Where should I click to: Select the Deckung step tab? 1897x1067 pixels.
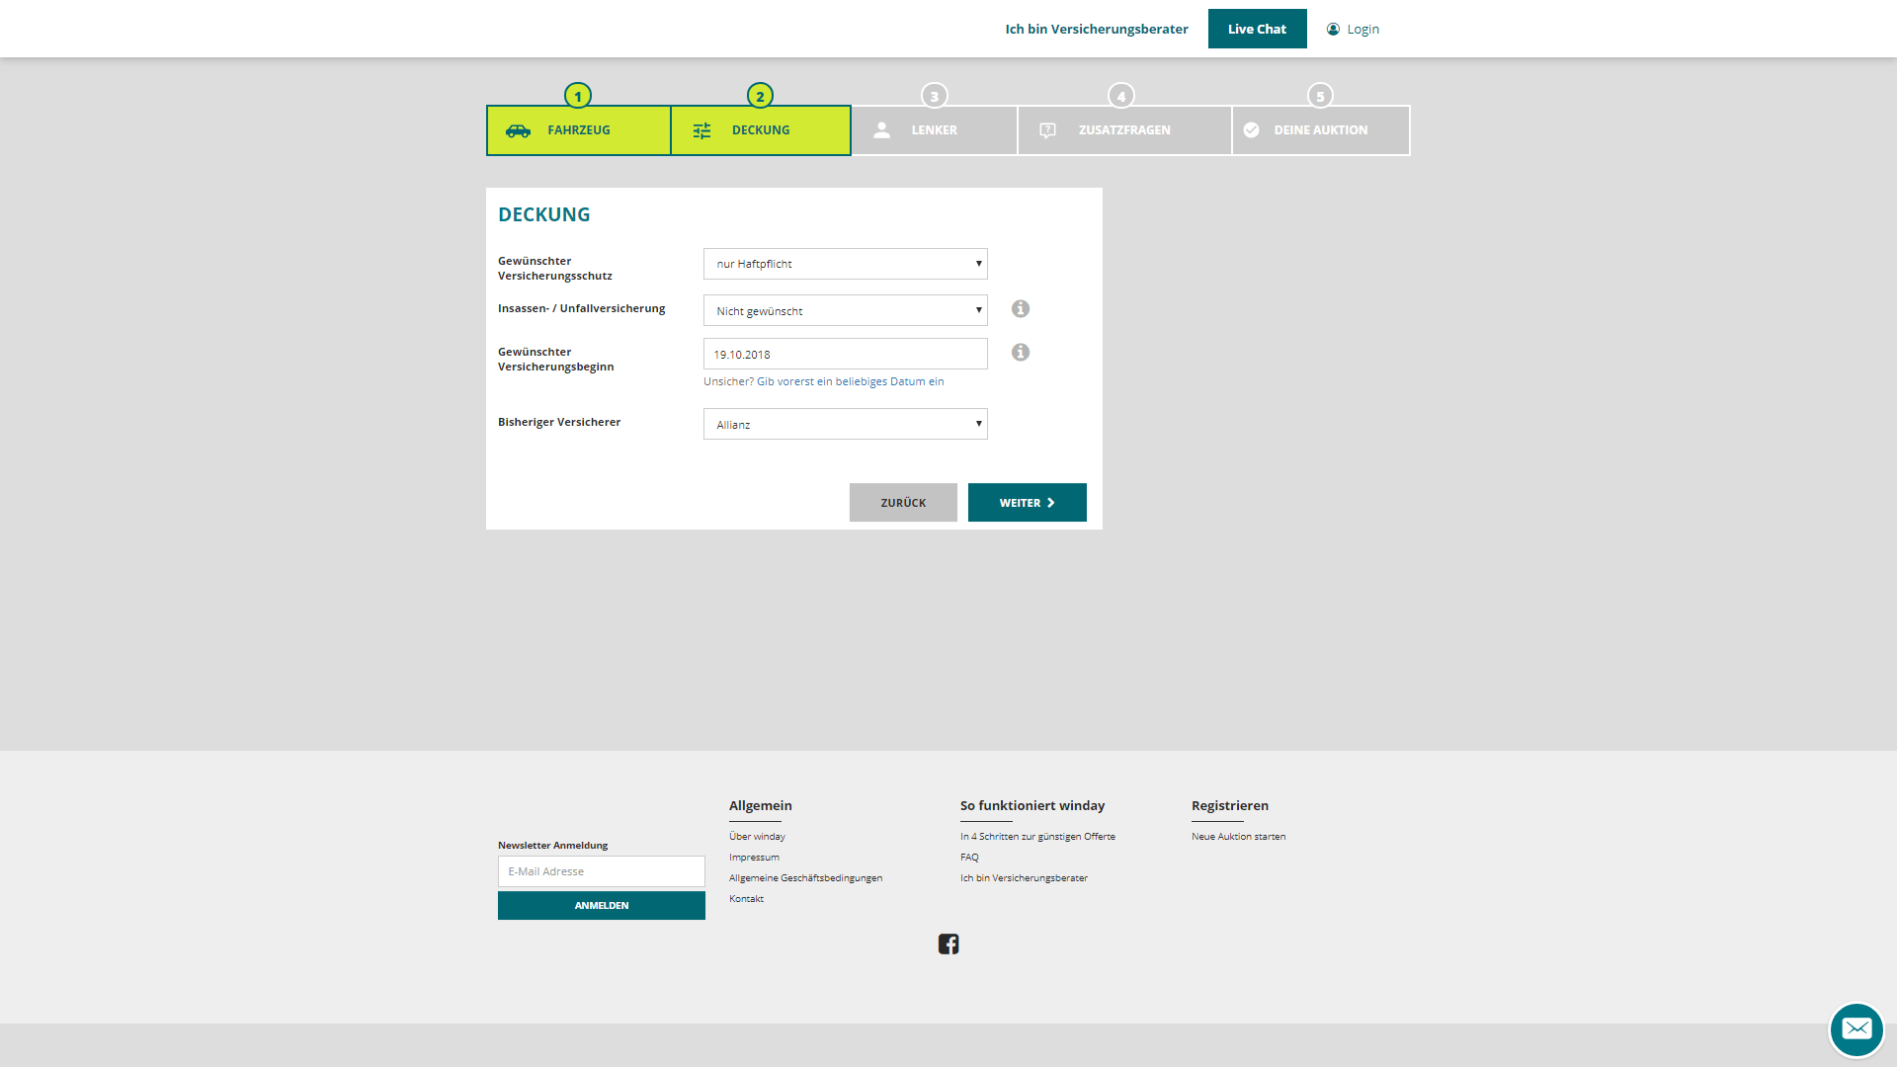[x=761, y=129]
